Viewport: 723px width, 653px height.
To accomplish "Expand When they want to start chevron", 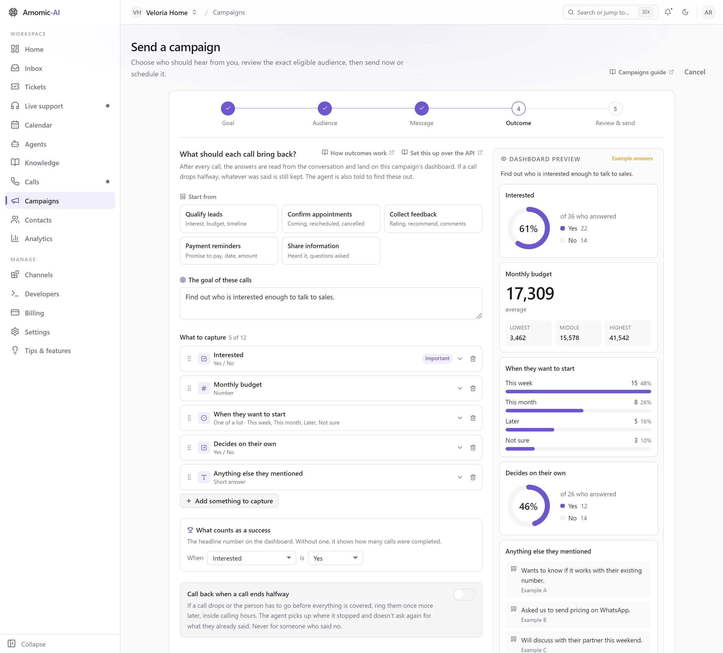I will click(x=460, y=418).
